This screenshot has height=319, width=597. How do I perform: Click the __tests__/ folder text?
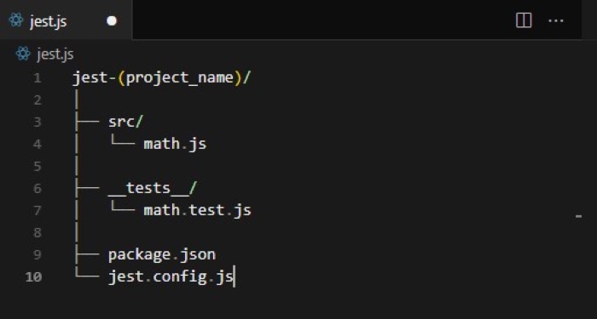pos(153,188)
